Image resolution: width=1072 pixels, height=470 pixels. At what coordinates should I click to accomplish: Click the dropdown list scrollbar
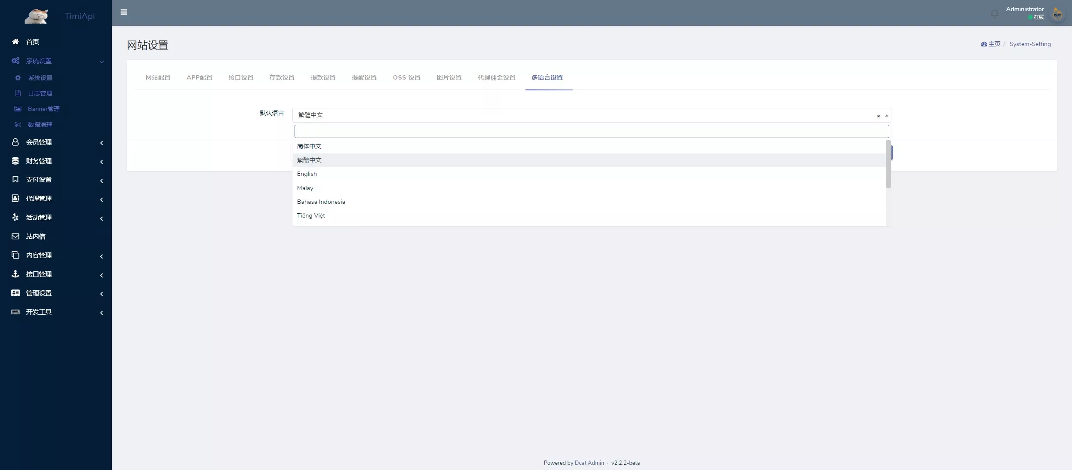888,164
